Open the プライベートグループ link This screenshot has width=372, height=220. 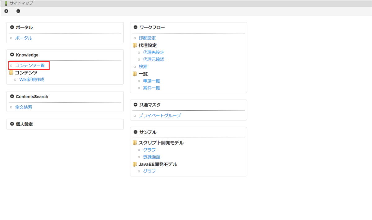[x=160, y=115]
